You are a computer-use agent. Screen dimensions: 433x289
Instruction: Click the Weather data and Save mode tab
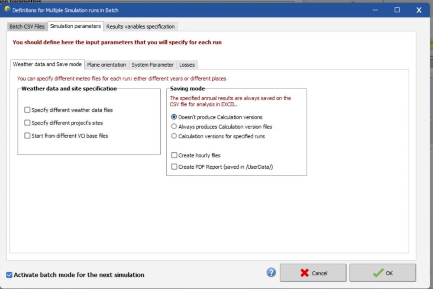pos(47,64)
